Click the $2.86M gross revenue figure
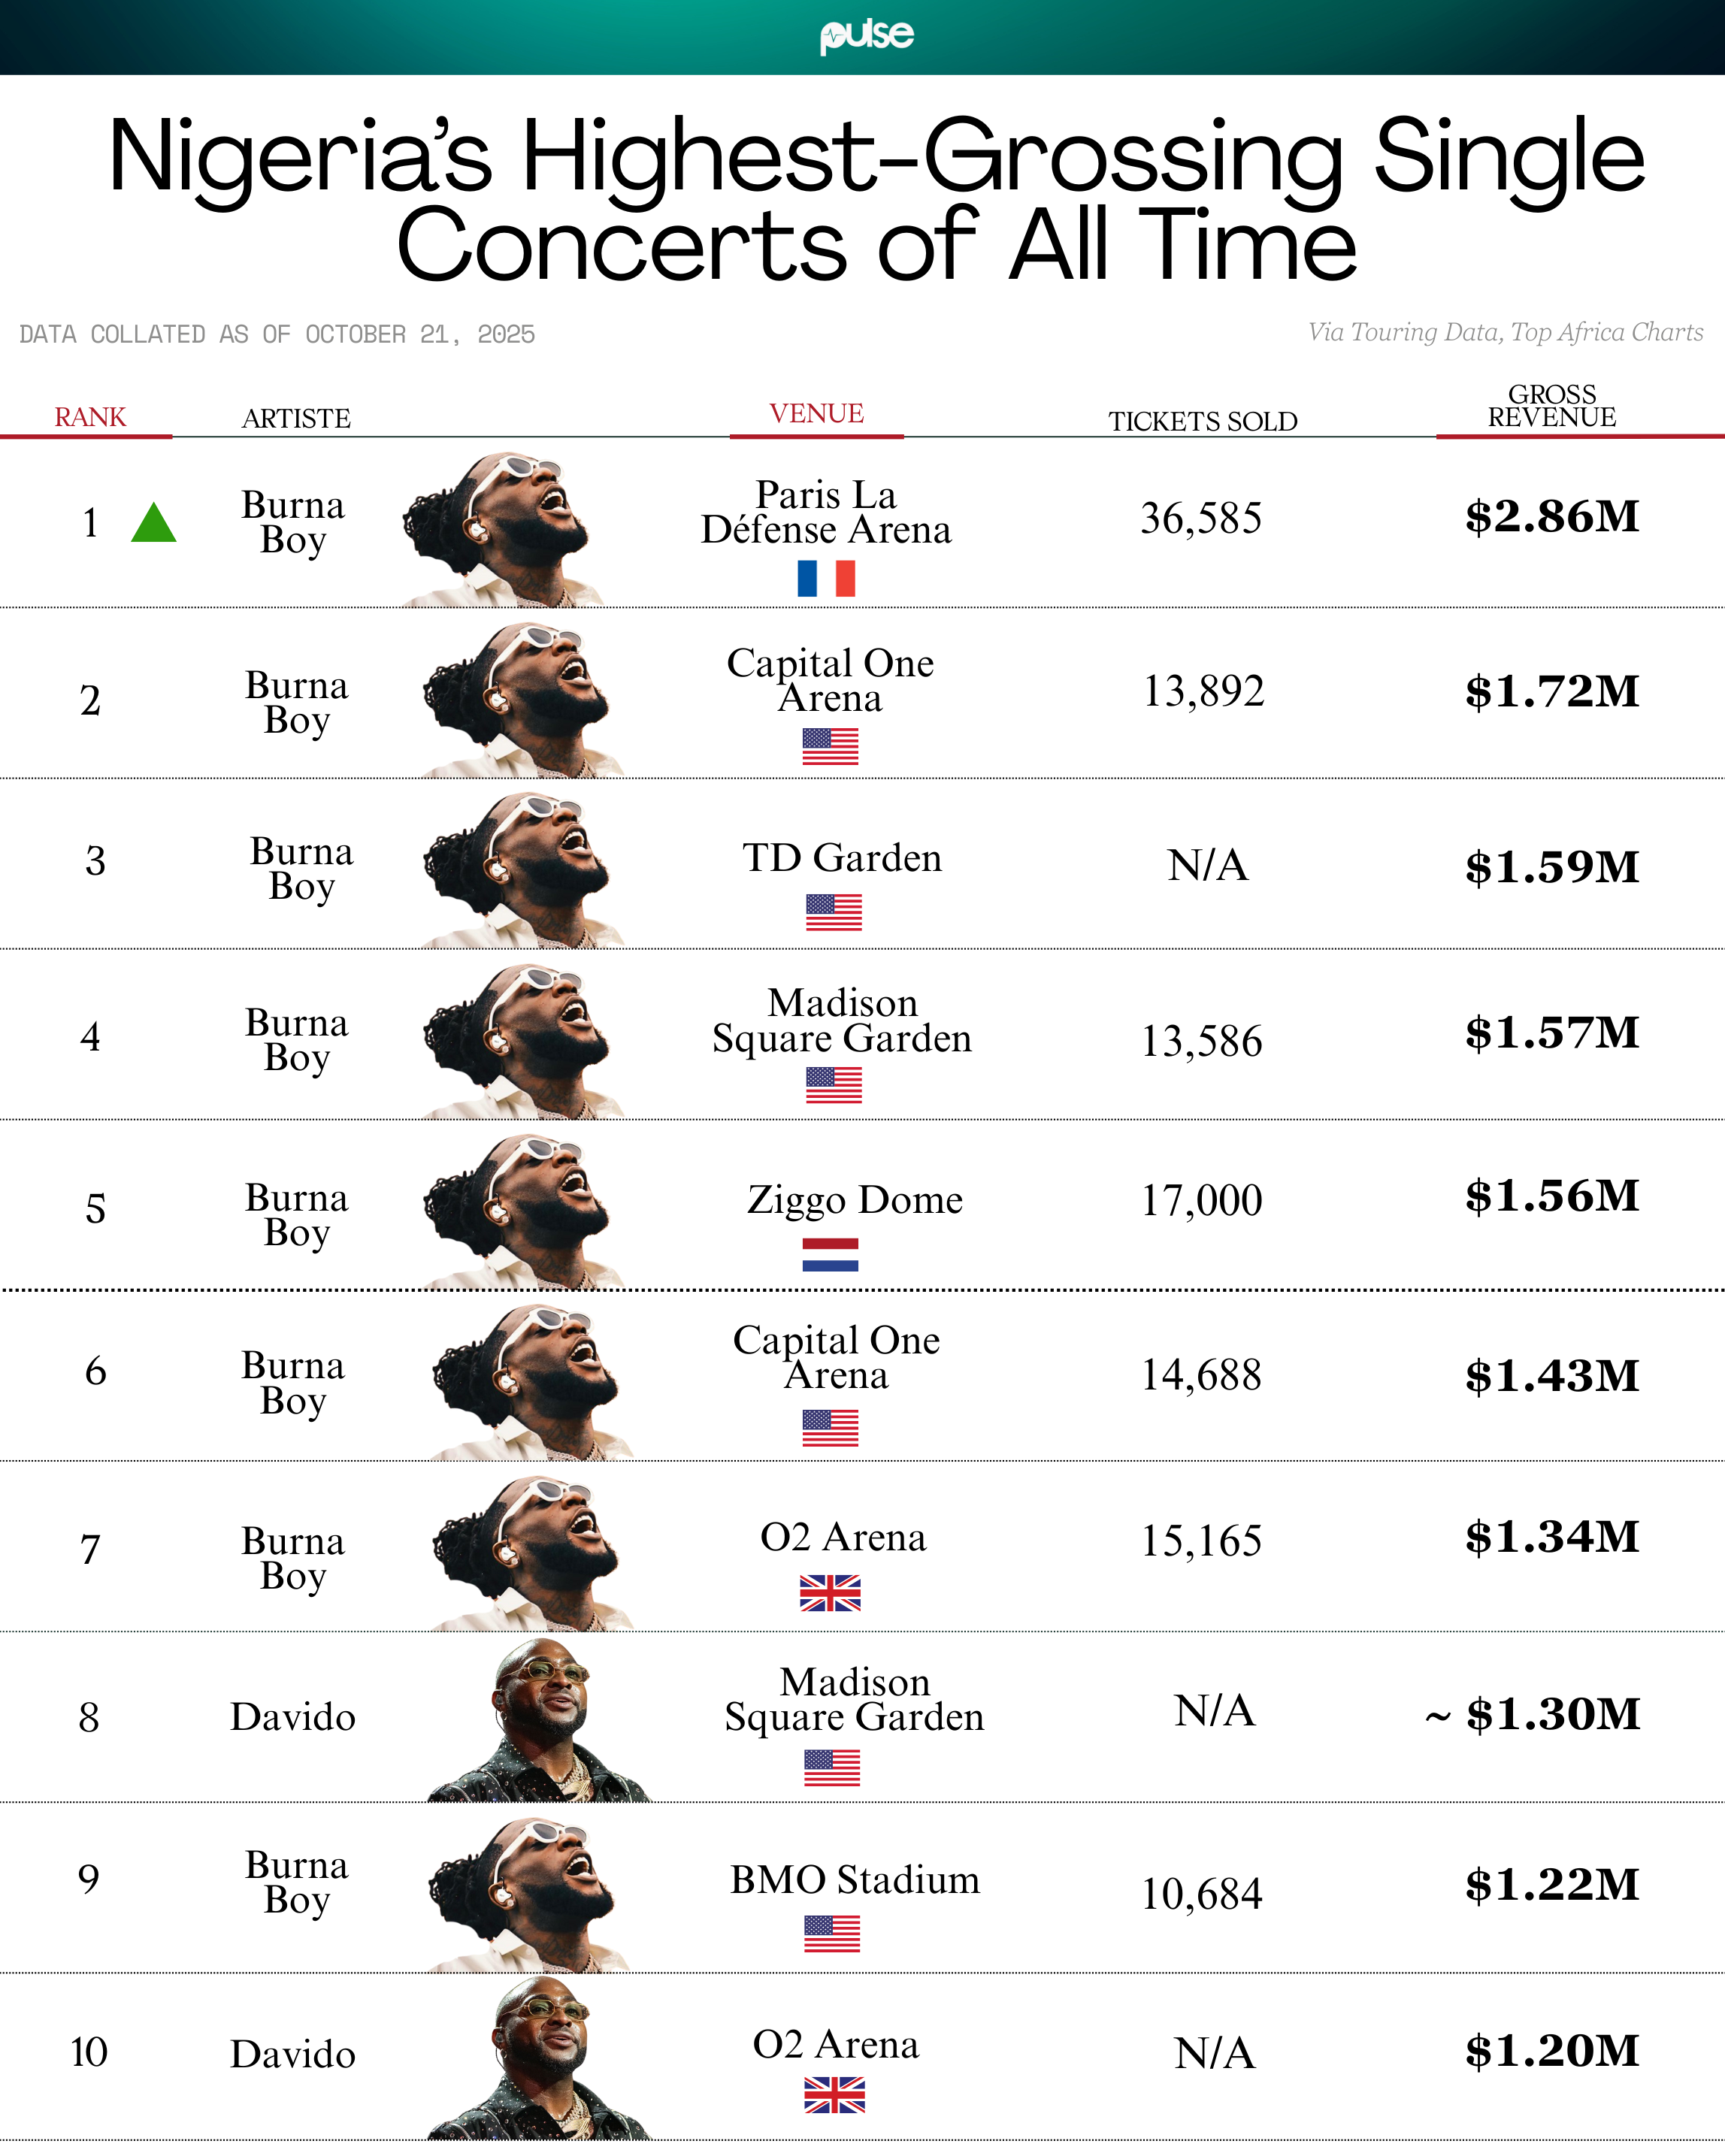 pos(1552,517)
